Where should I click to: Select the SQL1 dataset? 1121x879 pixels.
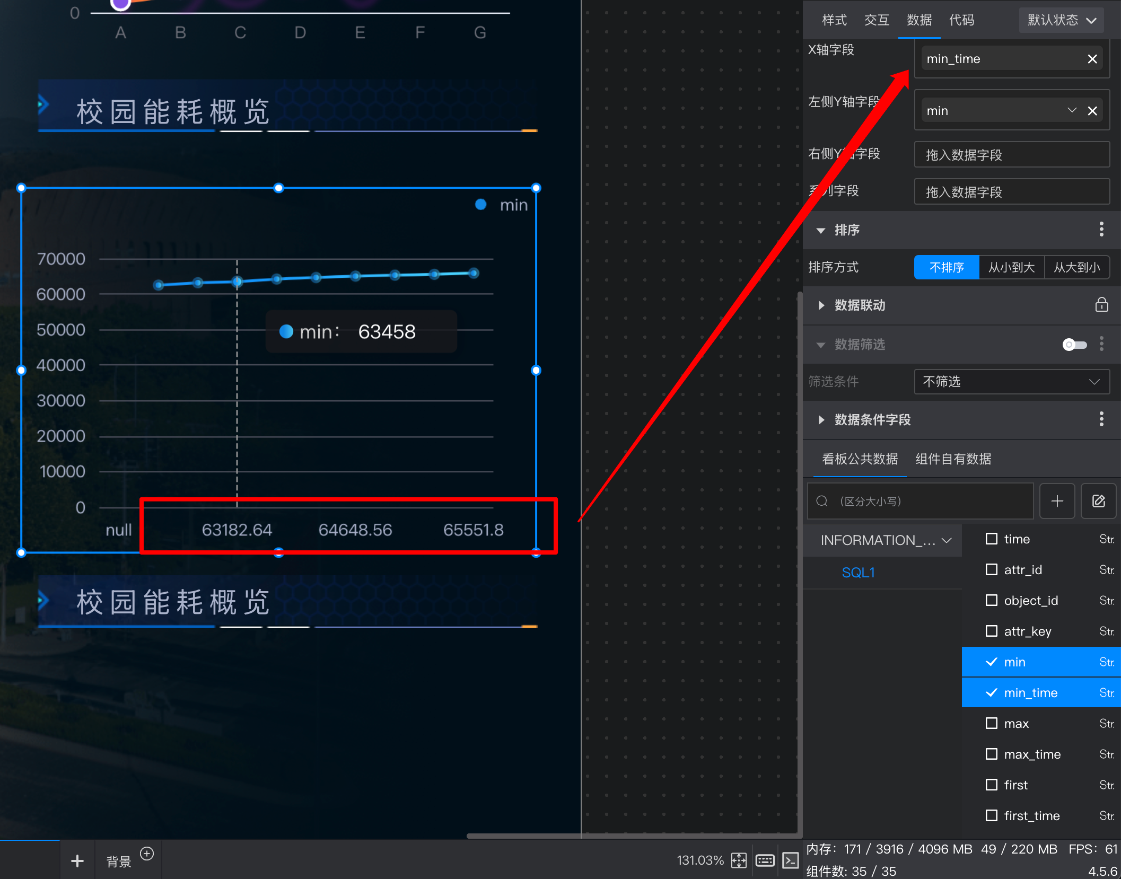[x=858, y=573]
